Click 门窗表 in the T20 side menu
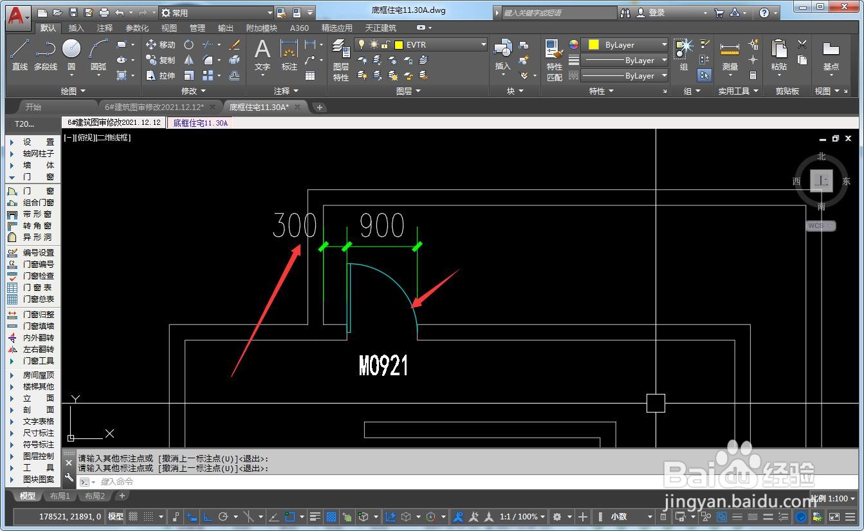 [x=38, y=287]
